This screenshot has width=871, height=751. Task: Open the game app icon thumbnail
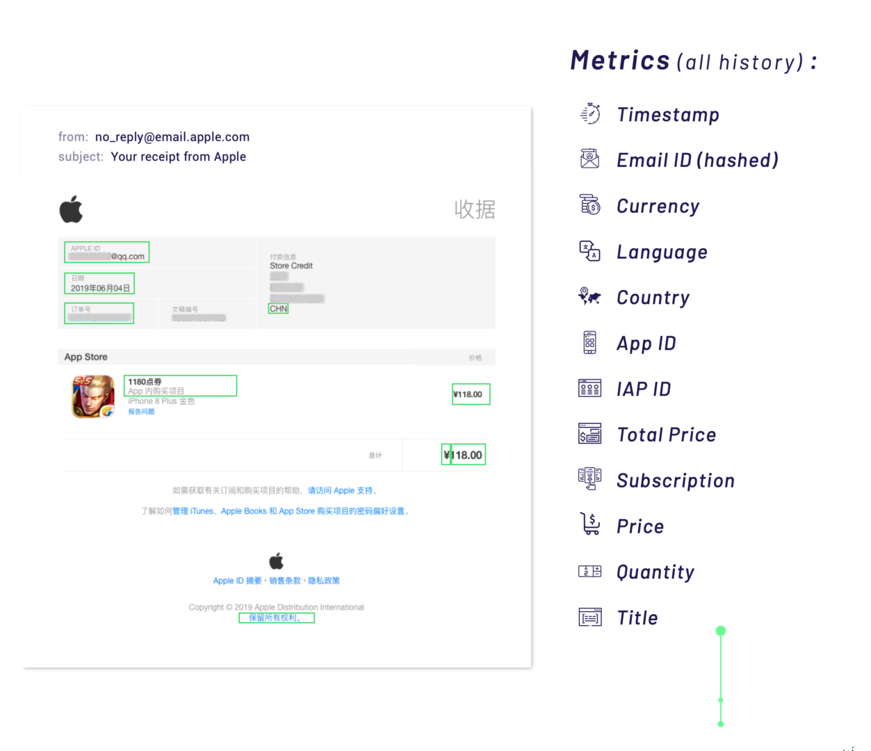tap(93, 396)
